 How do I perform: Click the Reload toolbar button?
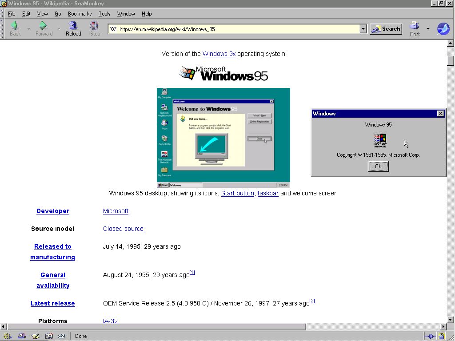point(73,28)
